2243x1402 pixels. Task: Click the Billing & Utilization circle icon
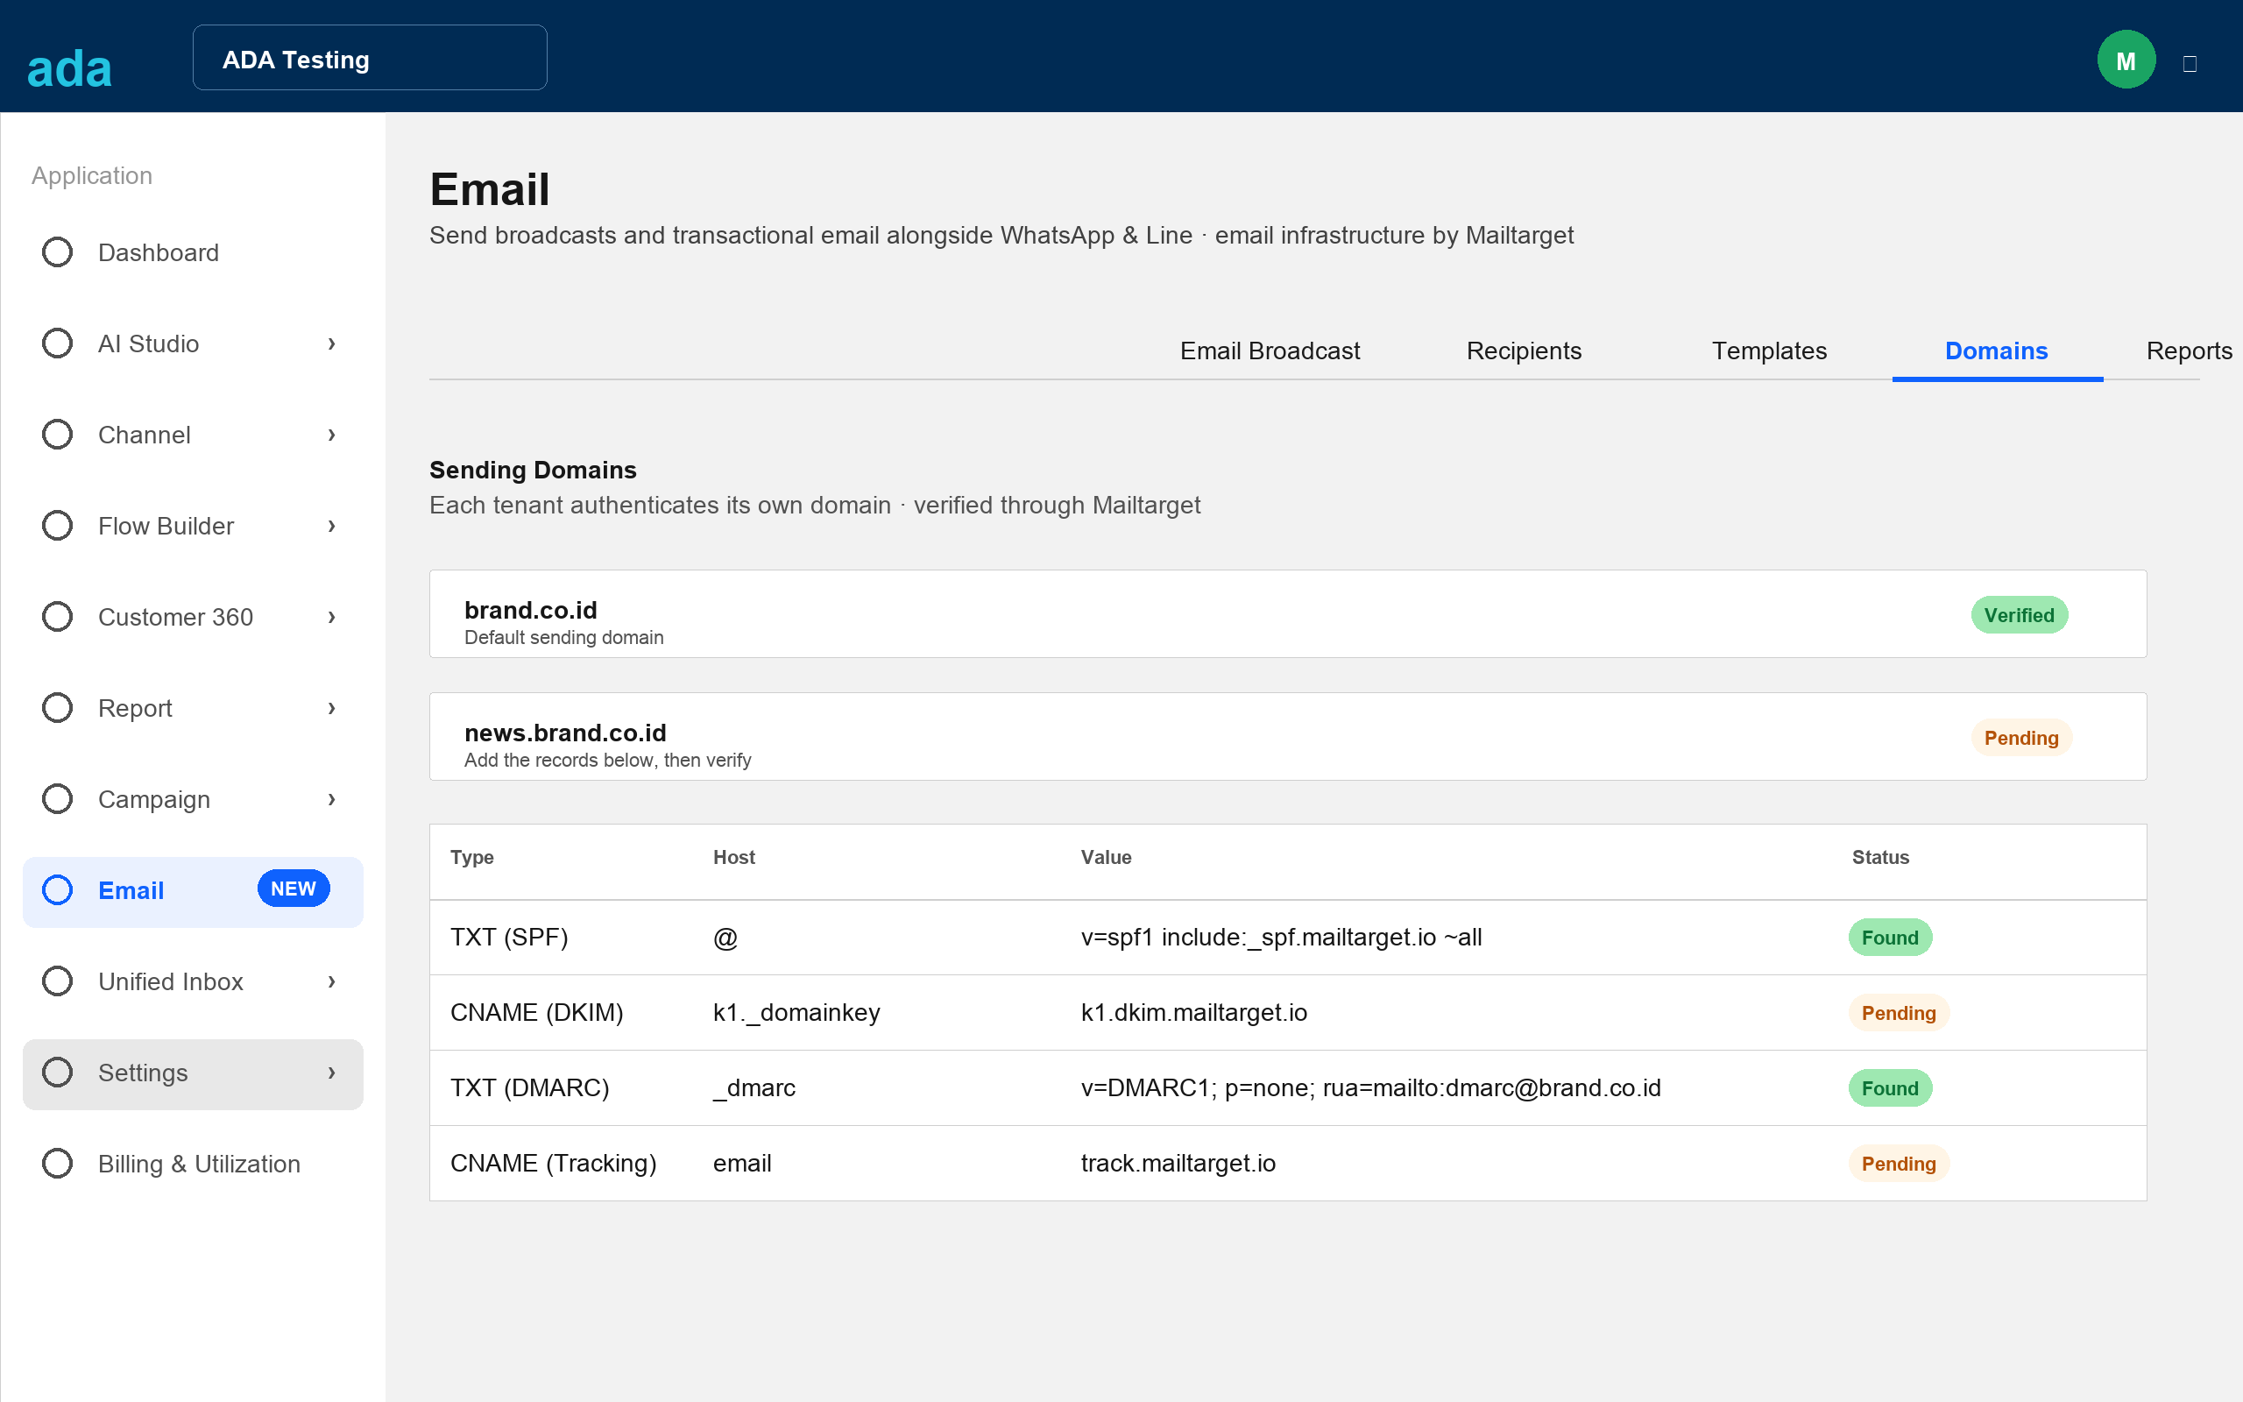[58, 1163]
